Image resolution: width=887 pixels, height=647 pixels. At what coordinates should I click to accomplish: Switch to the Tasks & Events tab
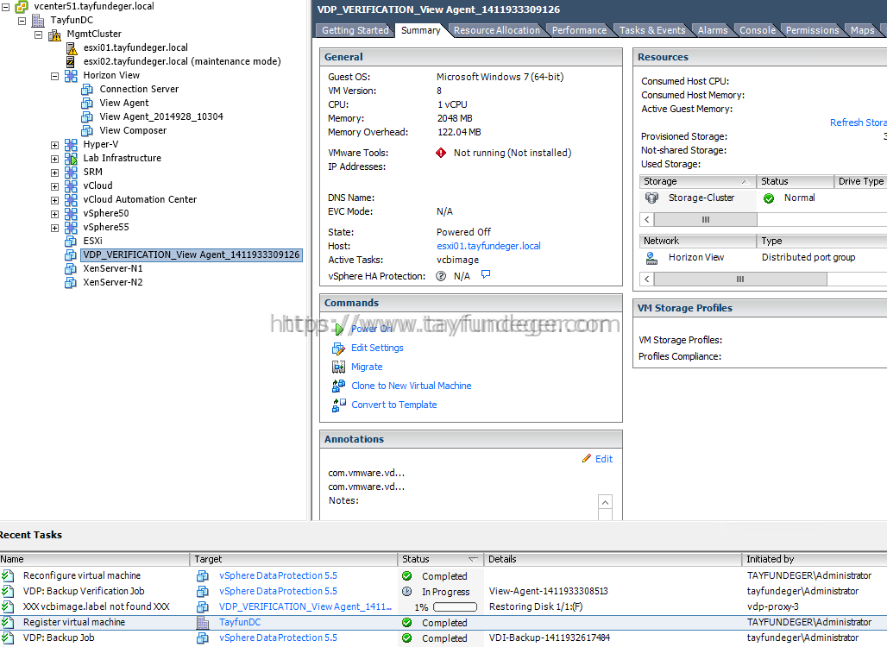tap(652, 30)
